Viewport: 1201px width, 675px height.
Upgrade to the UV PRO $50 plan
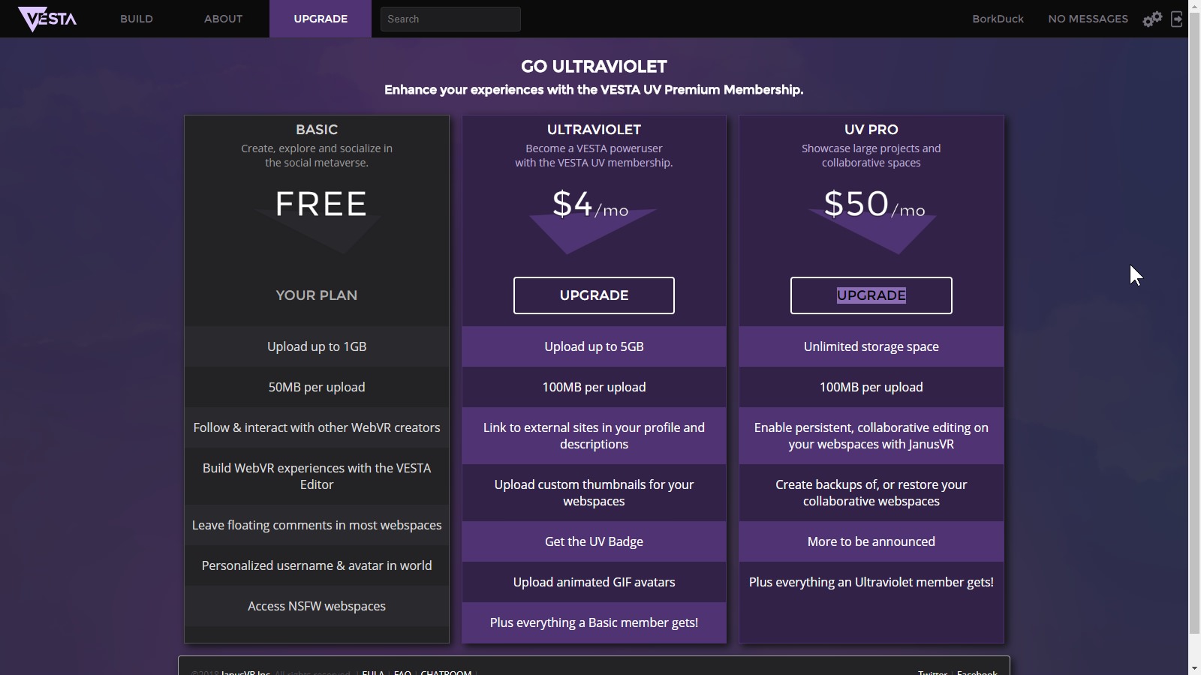tap(871, 295)
